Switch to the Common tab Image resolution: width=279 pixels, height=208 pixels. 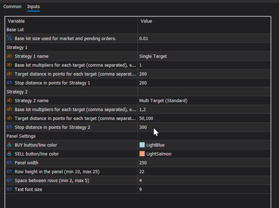[13, 7]
